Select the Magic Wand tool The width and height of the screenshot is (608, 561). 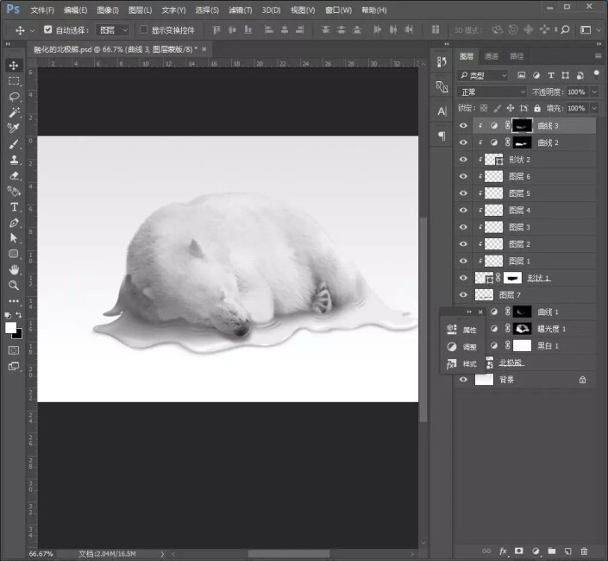click(x=14, y=112)
